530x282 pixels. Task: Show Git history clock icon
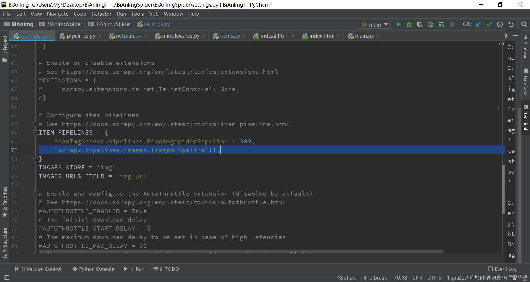(x=500, y=24)
